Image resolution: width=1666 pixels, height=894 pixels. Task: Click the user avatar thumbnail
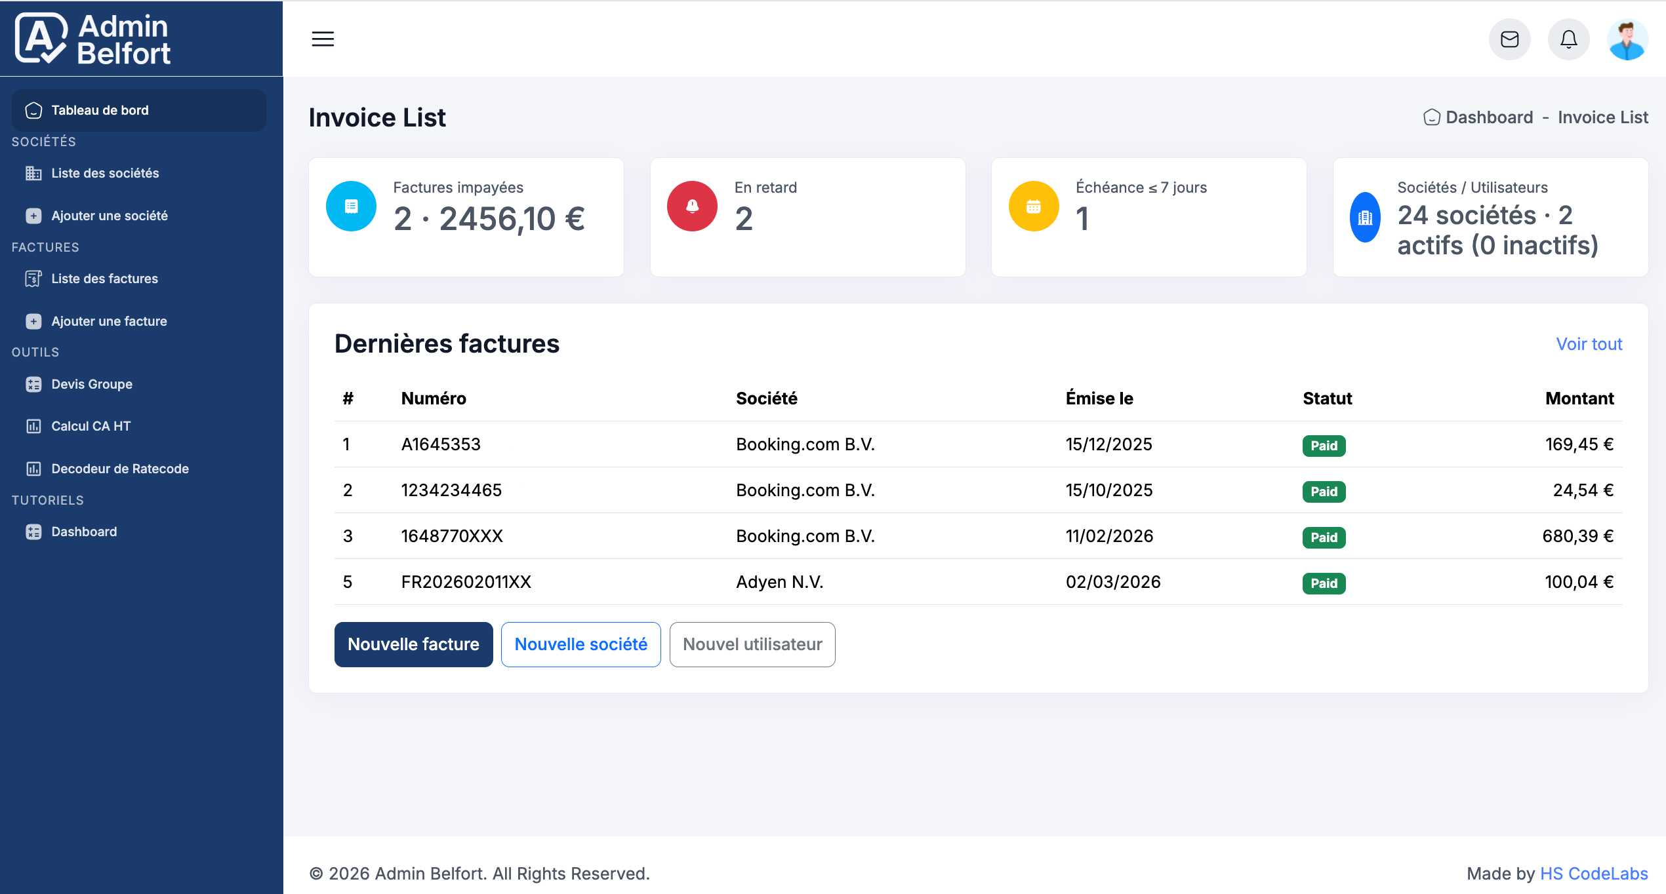[1627, 39]
